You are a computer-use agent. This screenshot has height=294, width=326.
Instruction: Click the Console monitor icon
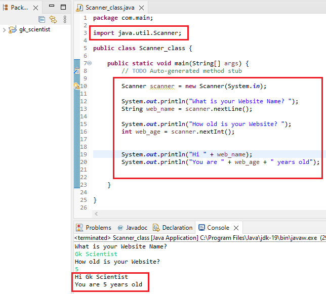point(201,228)
